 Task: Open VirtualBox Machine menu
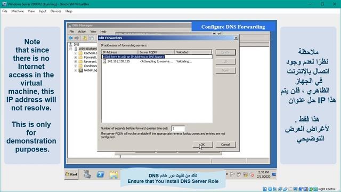click(18, 11)
